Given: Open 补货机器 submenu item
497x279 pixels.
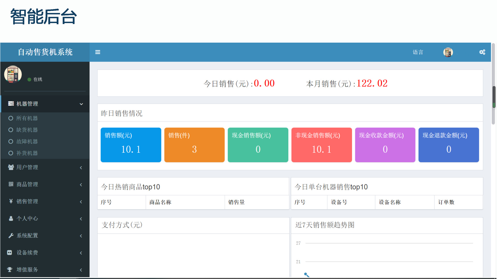Looking at the screenshot, I should pos(27,153).
